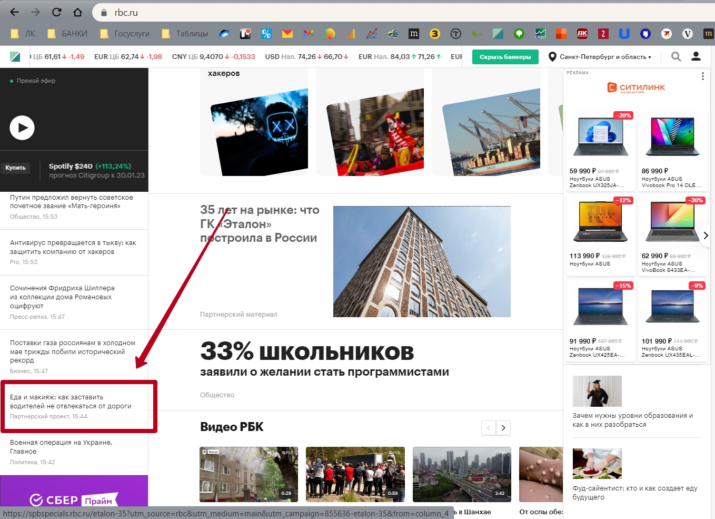Open the user profile account icon
The height and width of the screenshot is (519, 715).
[696, 56]
